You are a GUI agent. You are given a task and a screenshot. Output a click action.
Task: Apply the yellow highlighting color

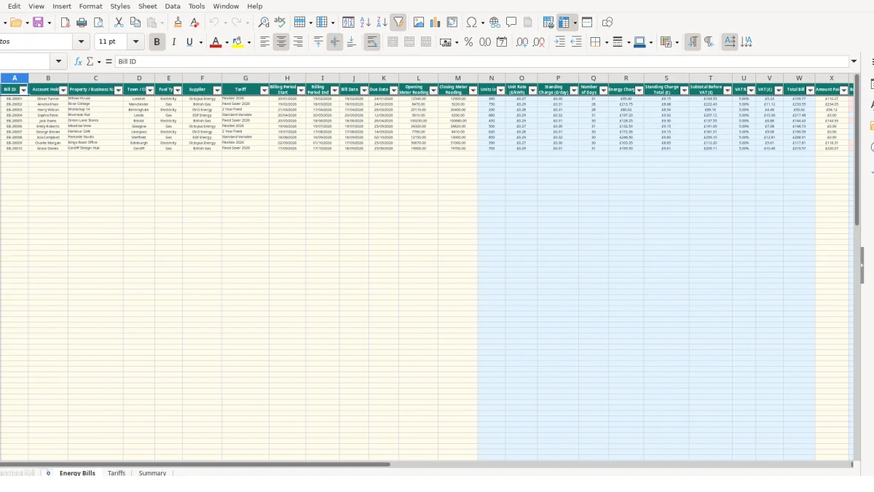(237, 42)
